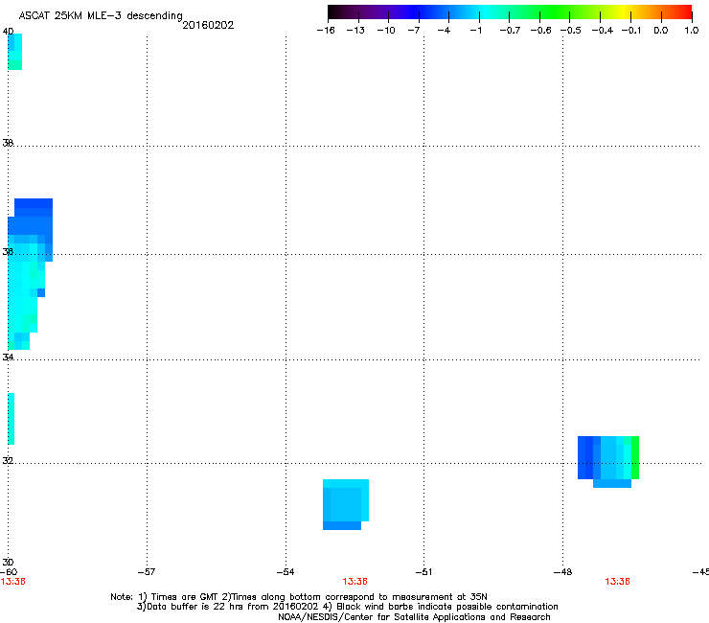Click the black end of the color scale
Image resolution: width=709 pixels, height=623 pixels.
332,12
